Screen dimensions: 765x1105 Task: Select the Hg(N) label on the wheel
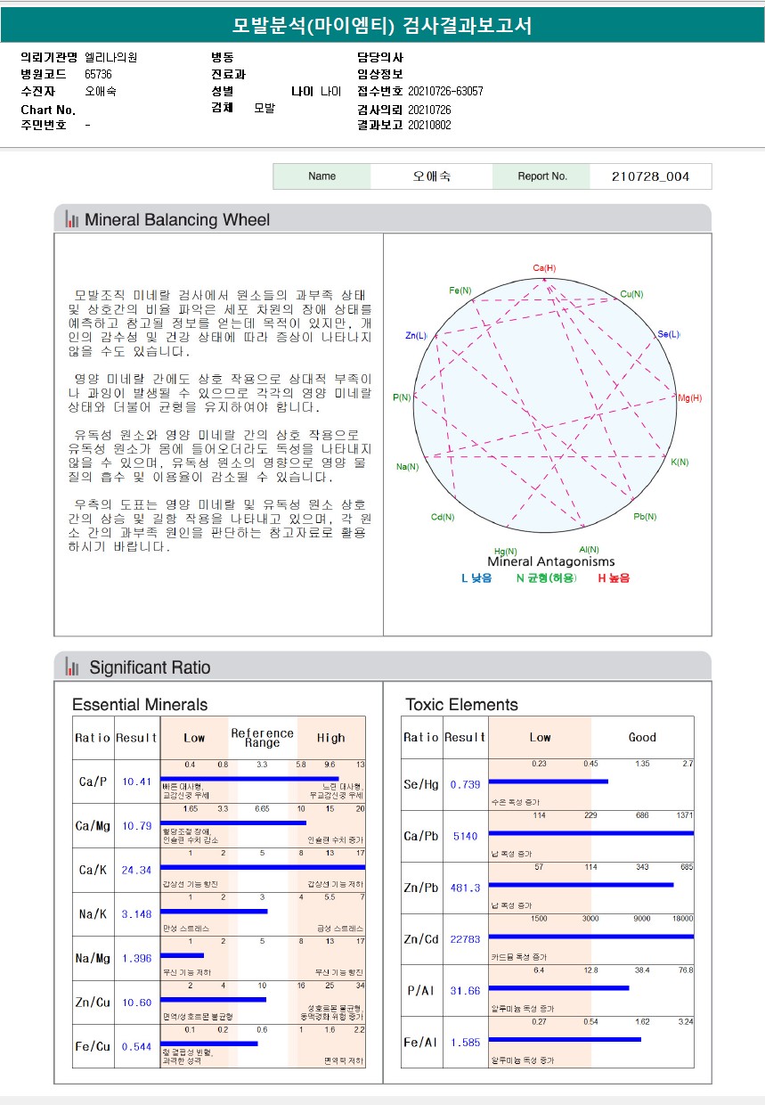click(506, 552)
